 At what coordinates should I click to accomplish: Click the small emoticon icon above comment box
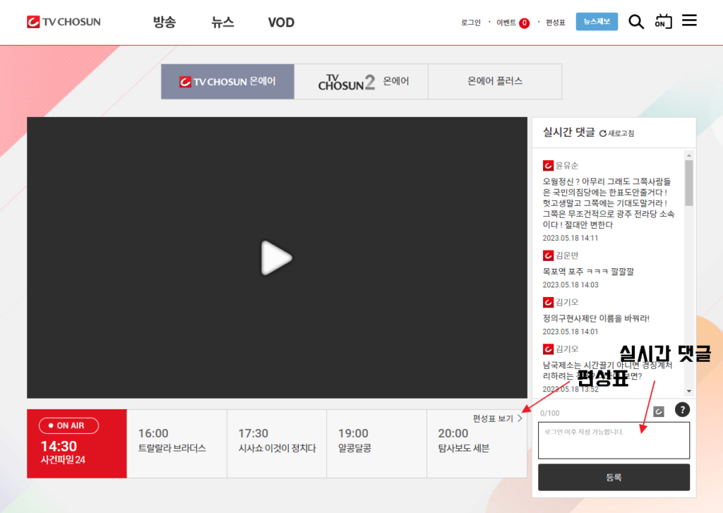click(659, 411)
